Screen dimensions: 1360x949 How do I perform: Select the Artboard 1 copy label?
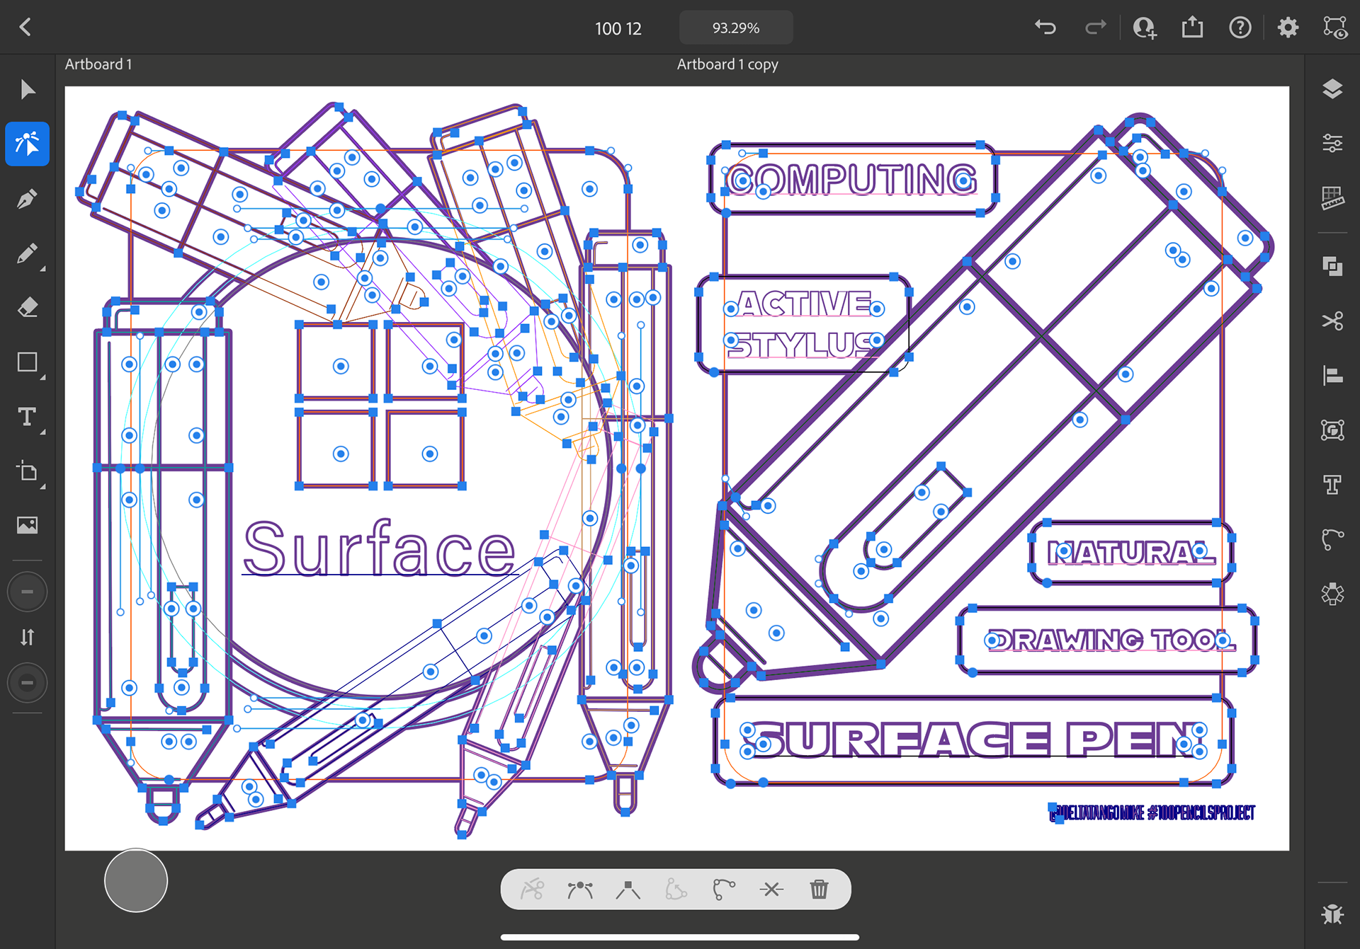click(727, 64)
